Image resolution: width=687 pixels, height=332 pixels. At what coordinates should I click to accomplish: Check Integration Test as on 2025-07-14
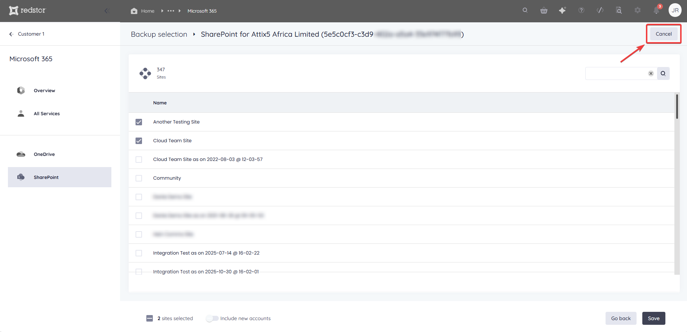tap(139, 253)
